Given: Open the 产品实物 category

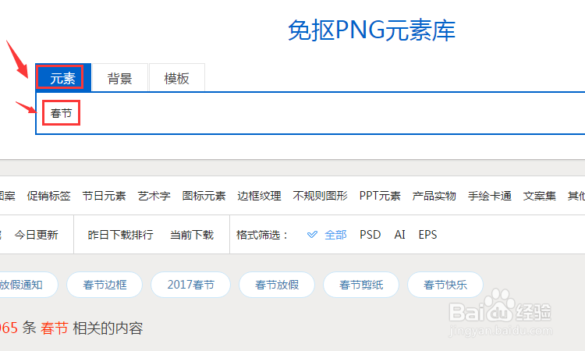Looking at the screenshot, I should [434, 196].
